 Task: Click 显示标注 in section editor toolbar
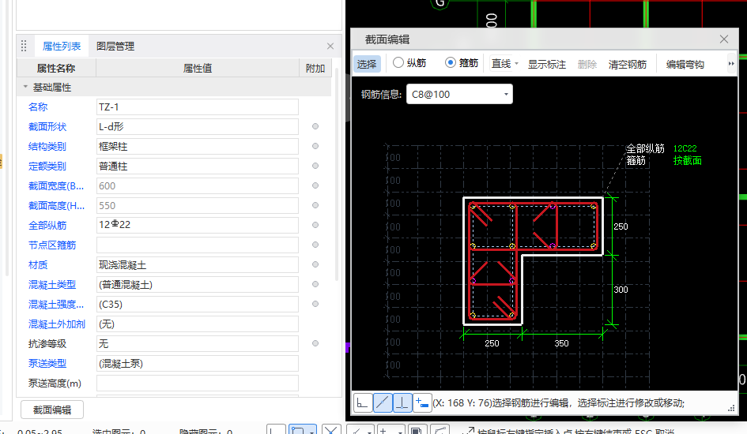tap(547, 64)
